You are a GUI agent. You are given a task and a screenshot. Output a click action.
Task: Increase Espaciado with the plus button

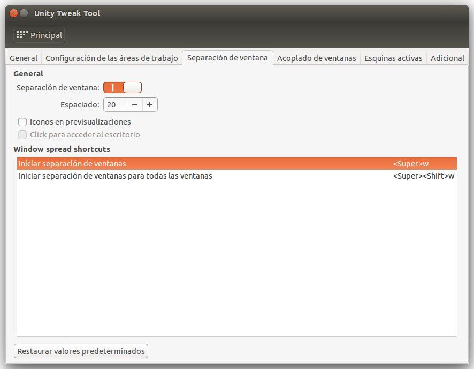tap(150, 105)
